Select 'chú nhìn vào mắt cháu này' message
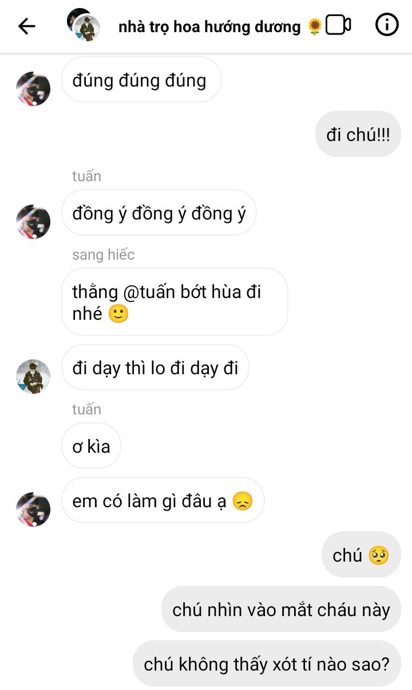Viewport: 412px width, 690px height. (x=281, y=609)
